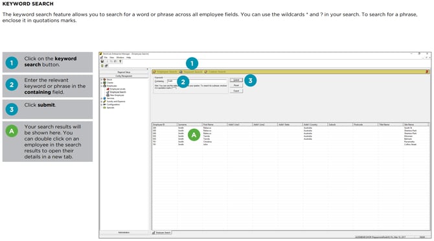Click the Containing keyword input field
Viewport: 434px width, 241px height.
[x=197, y=81]
